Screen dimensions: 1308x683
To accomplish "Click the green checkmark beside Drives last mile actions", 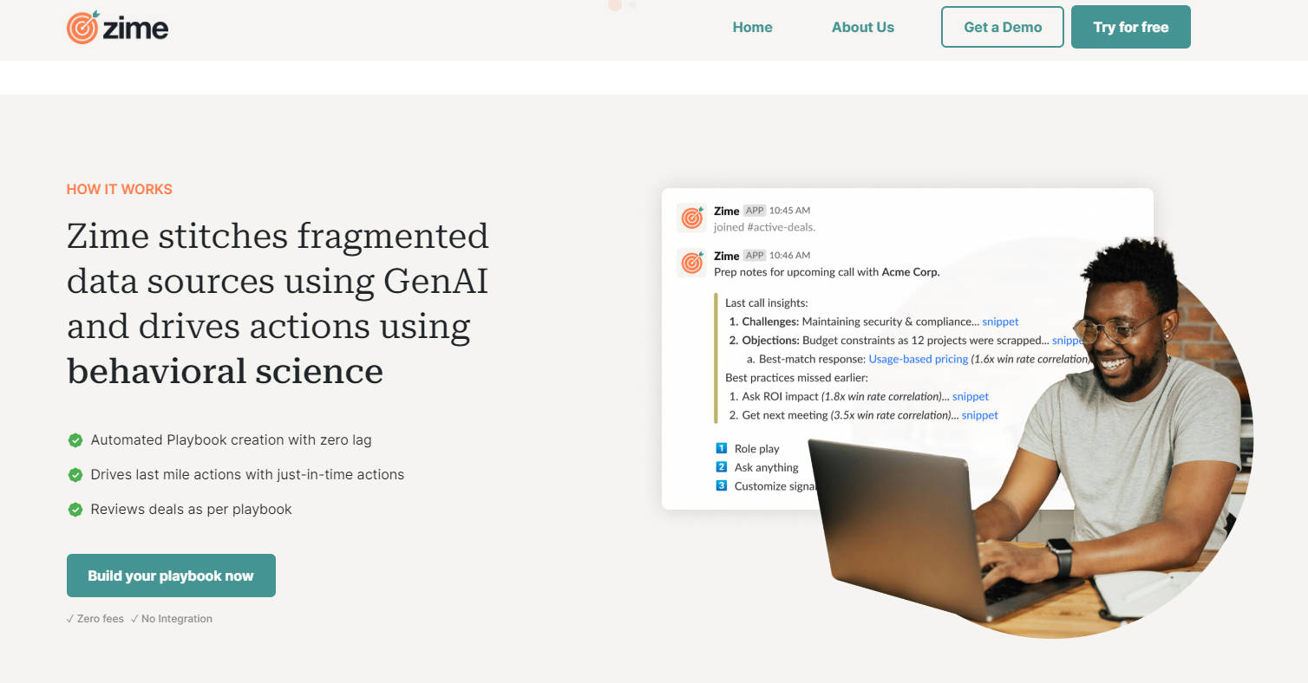I will click(x=75, y=475).
